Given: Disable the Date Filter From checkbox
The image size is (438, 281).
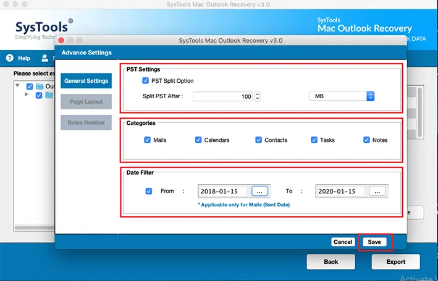Looking at the screenshot, I should [149, 191].
